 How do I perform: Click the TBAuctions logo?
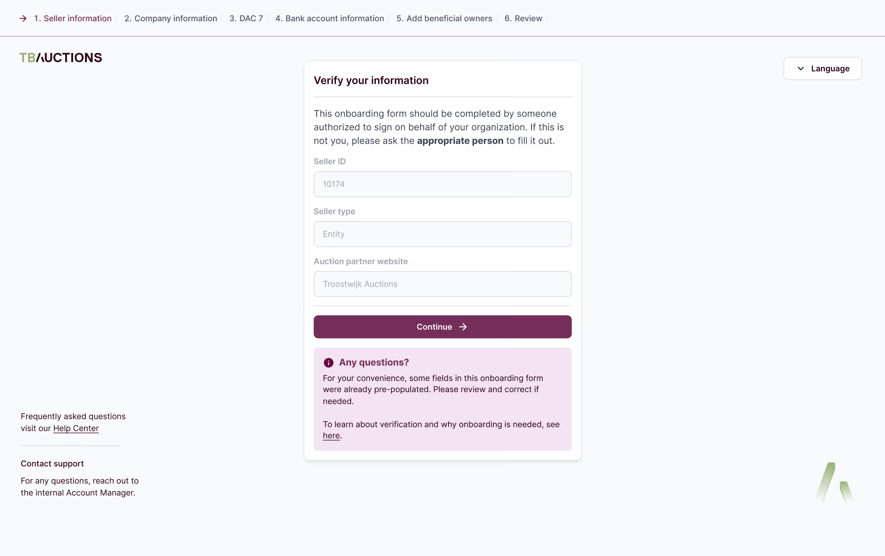pos(61,58)
